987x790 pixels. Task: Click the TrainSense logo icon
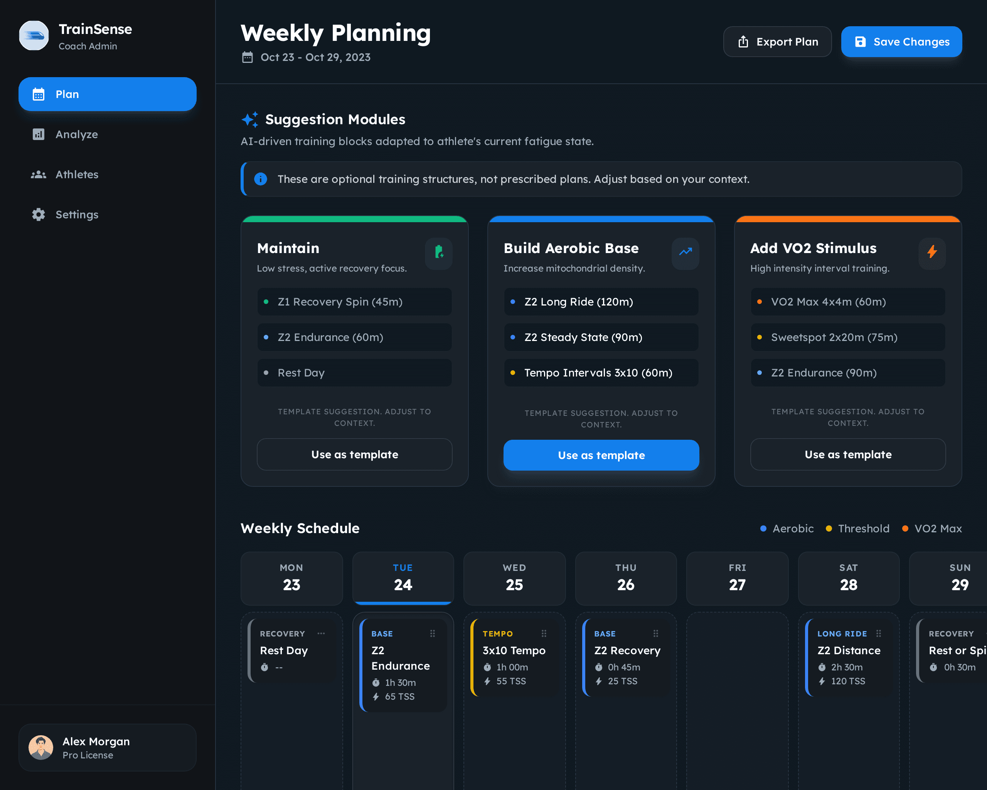pyautogui.click(x=34, y=35)
